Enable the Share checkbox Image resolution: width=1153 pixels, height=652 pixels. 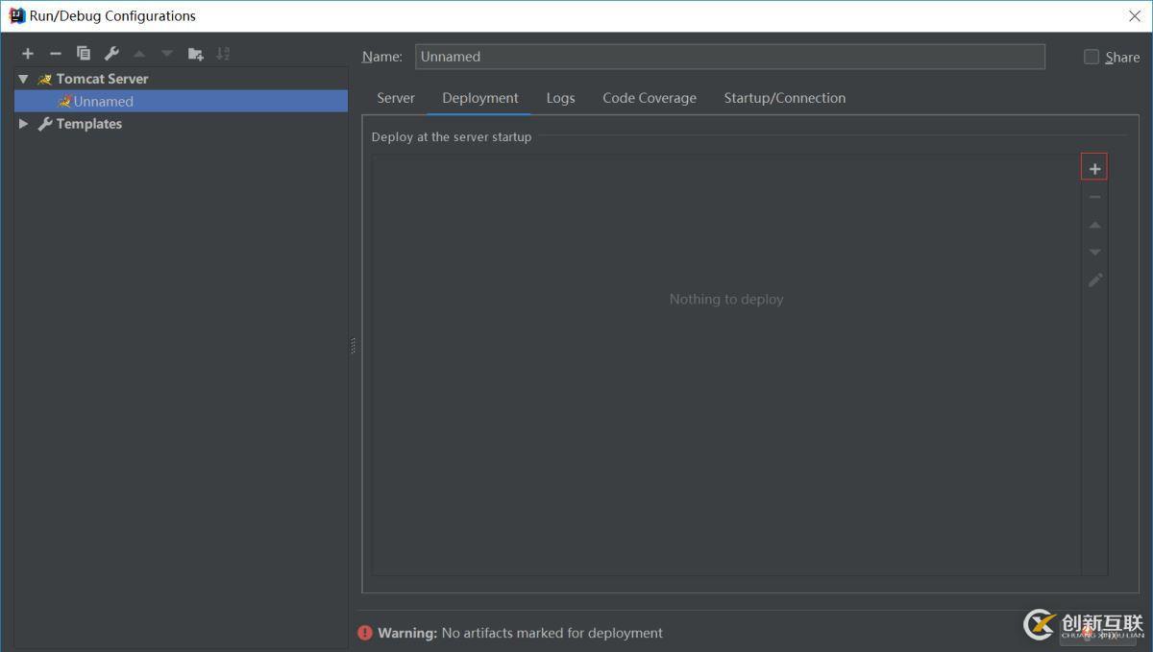[1092, 57]
